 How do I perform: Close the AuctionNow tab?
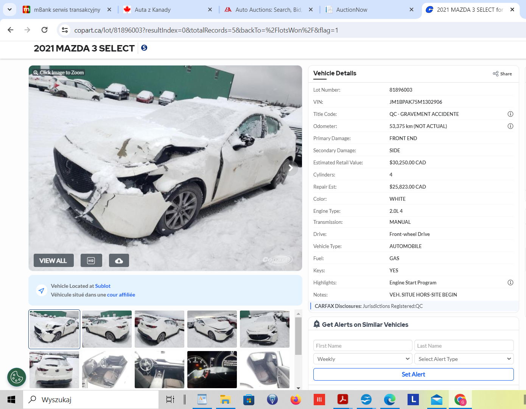pyautogui.click(x=411, y=9)
